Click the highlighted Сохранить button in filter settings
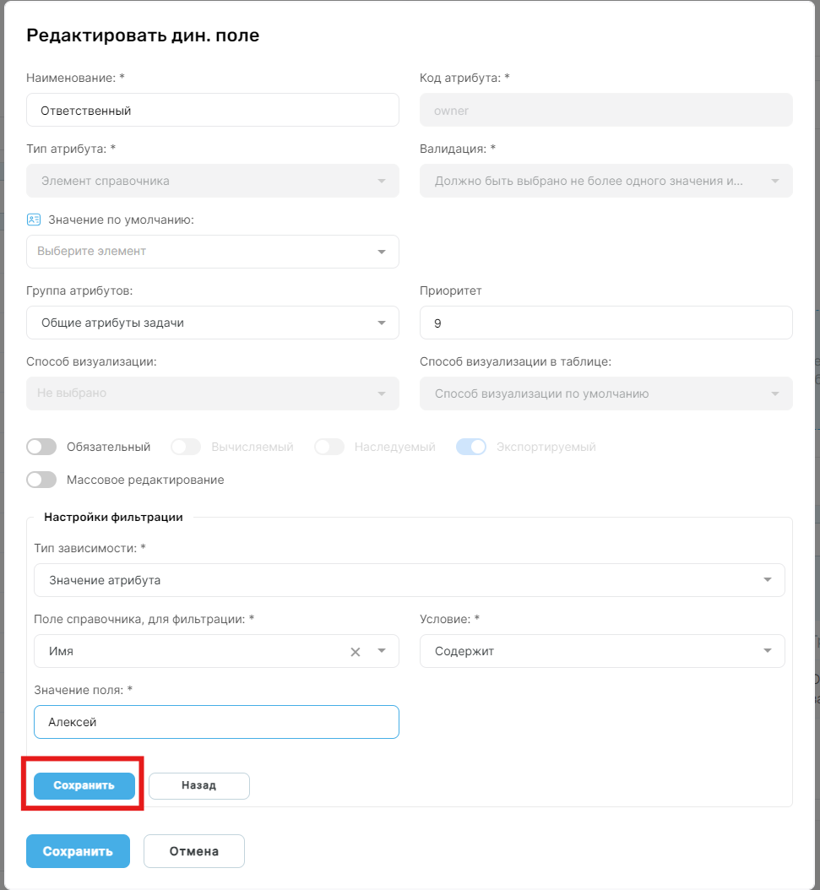 click(84, 785)
